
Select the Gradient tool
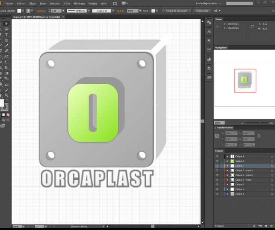pos(6,73)
